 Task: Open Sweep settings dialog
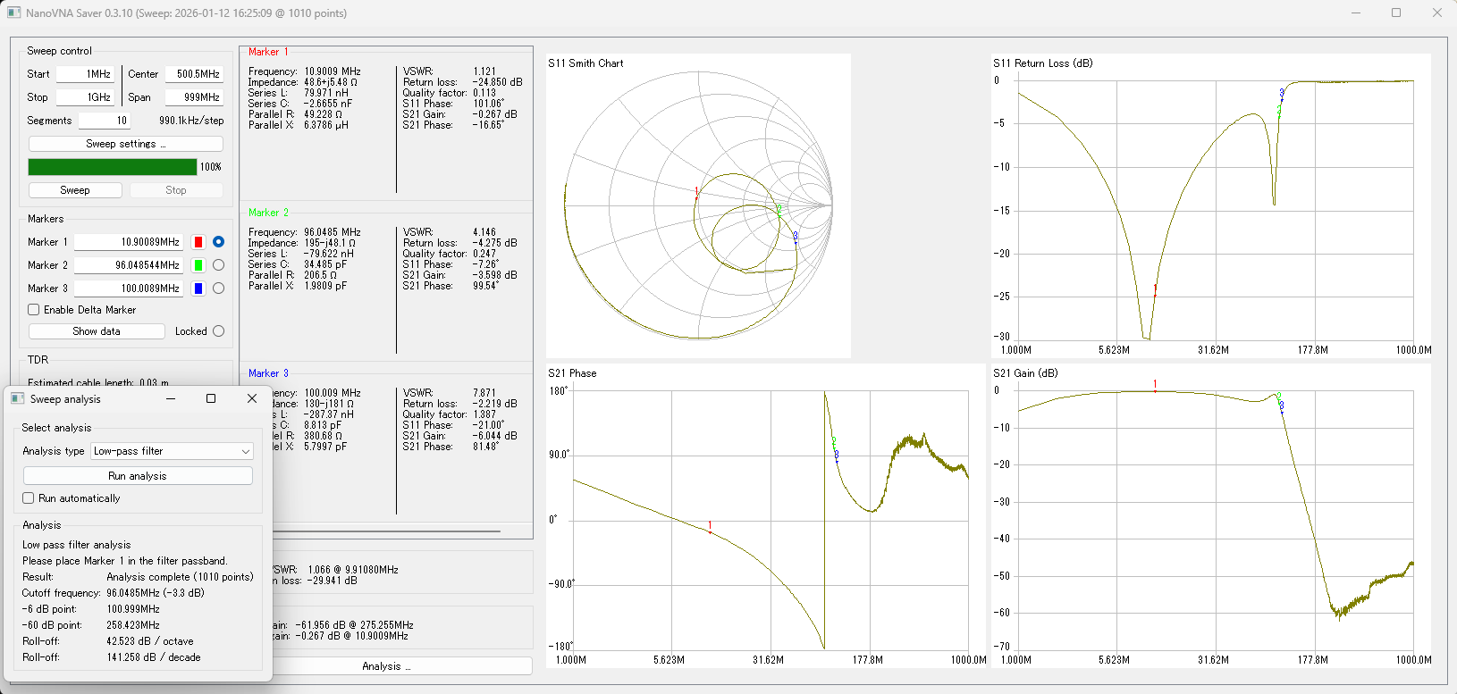click(126, 144)
